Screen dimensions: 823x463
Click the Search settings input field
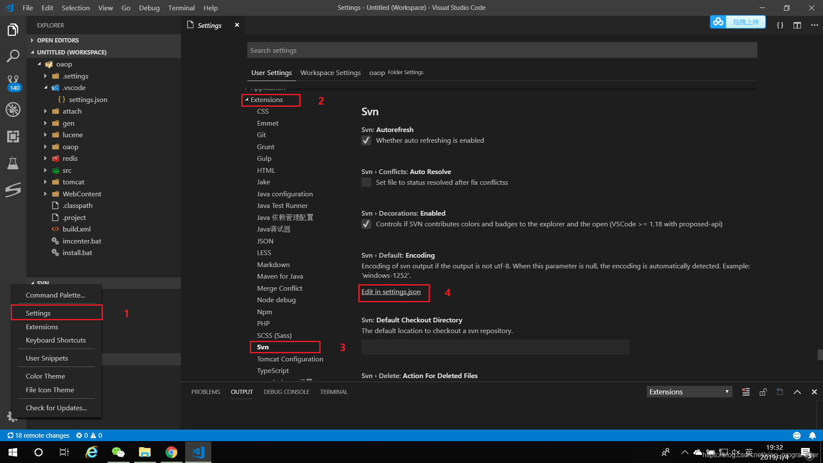coord(502,51)
